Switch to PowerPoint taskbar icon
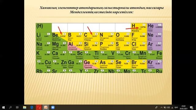Image resolution: width=196 pixels, height=110 pixels. coord(46,107)
